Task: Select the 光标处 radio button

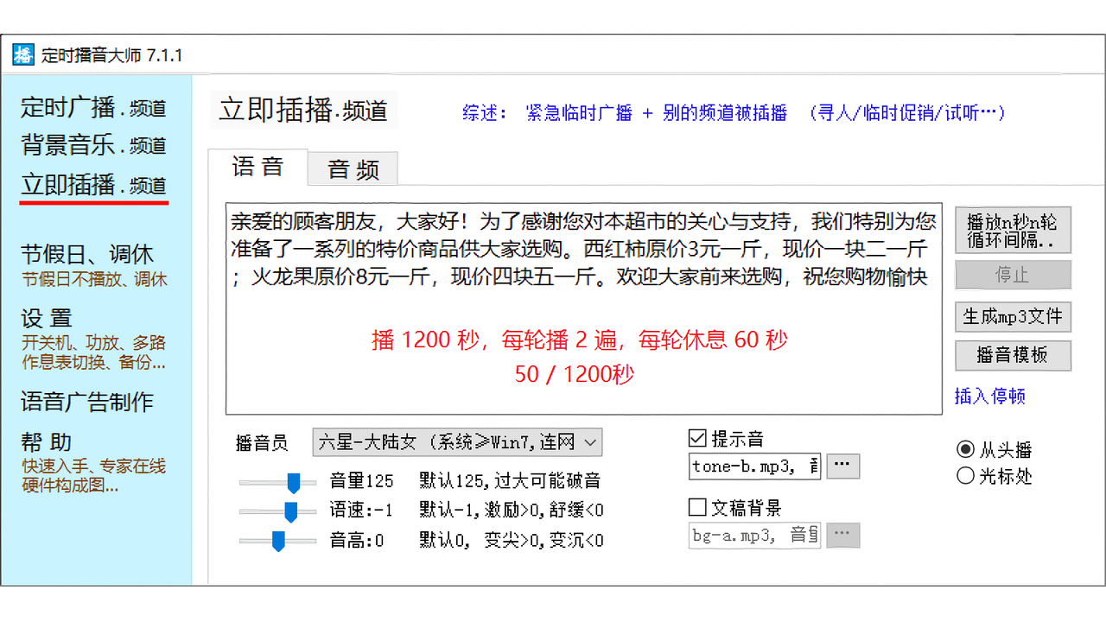Action: pos(965,476)
